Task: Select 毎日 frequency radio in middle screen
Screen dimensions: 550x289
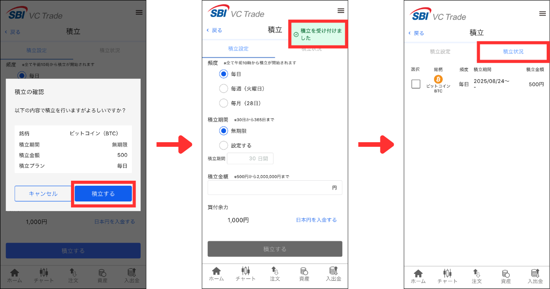Action: tap(224, 74)
